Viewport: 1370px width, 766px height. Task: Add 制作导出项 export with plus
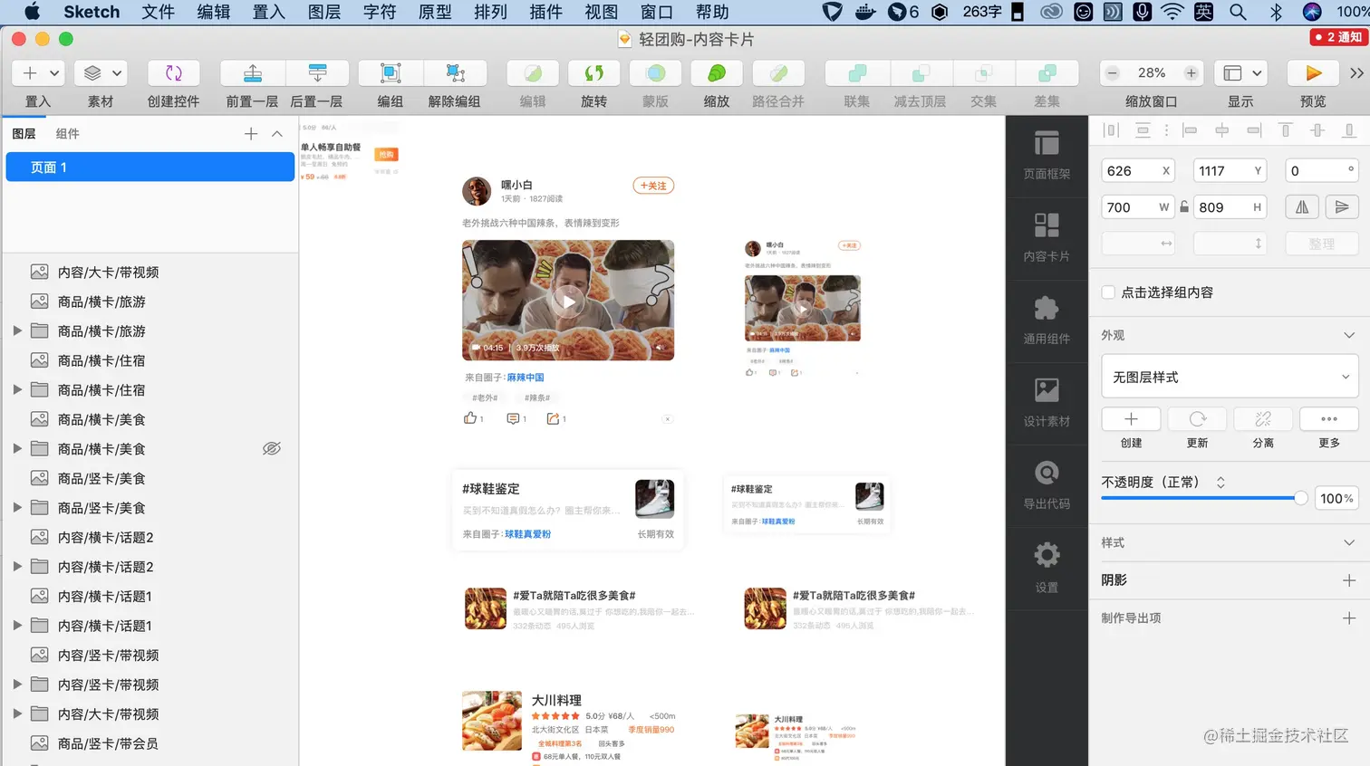tap(1349, 618)
